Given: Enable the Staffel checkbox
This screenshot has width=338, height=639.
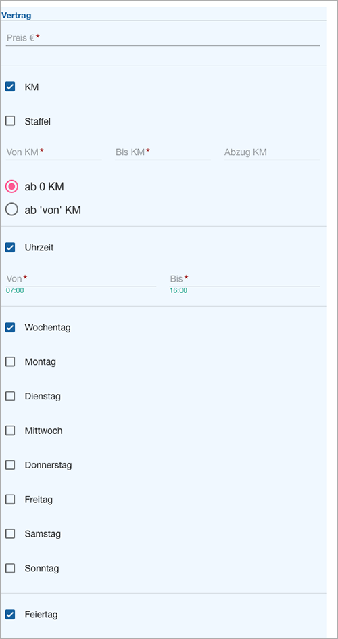Looking at the screenshot, I should point(10,121).
